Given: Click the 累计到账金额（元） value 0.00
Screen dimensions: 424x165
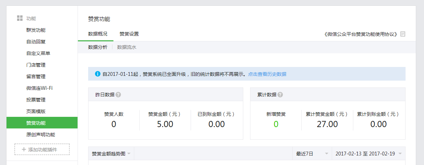Looking at the screenshot, I should [379, 124].
